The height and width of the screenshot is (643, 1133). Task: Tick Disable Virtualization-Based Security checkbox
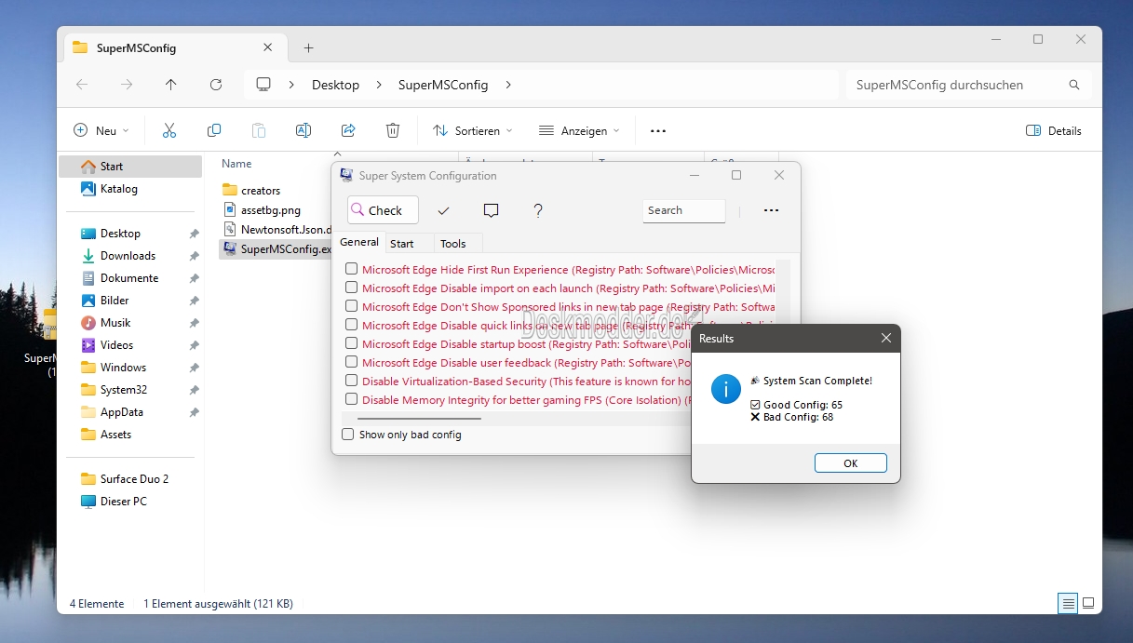pyautogui.click(x=351, y=381)
